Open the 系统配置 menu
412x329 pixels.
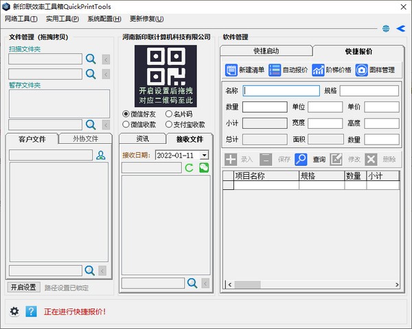(104, 19)
